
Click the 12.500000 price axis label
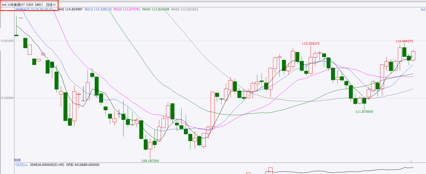click(x=7, y=98)
